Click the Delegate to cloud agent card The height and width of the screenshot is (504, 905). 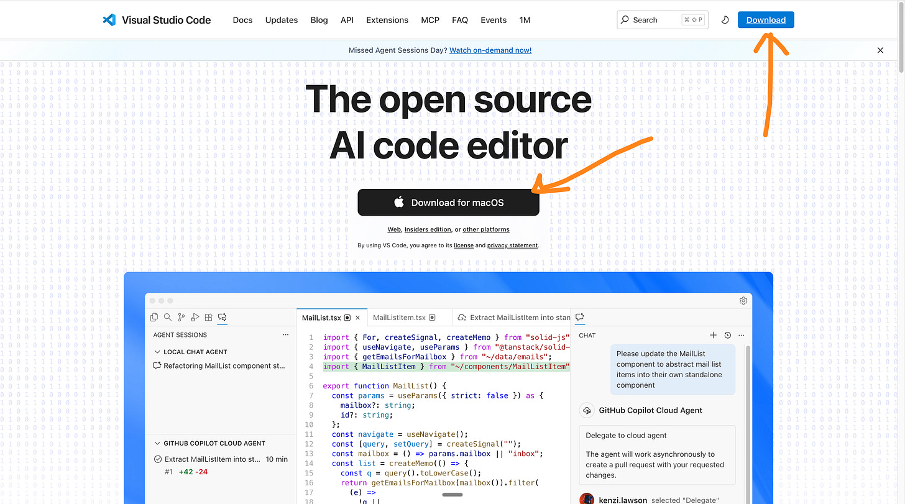tap(657, 455)
